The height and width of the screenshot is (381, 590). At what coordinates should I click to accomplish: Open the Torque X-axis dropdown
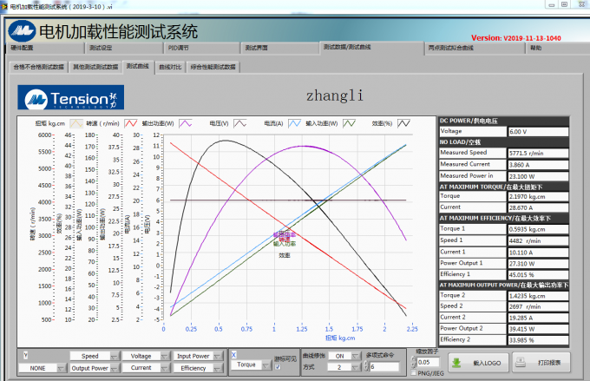(x=252, y=366)
